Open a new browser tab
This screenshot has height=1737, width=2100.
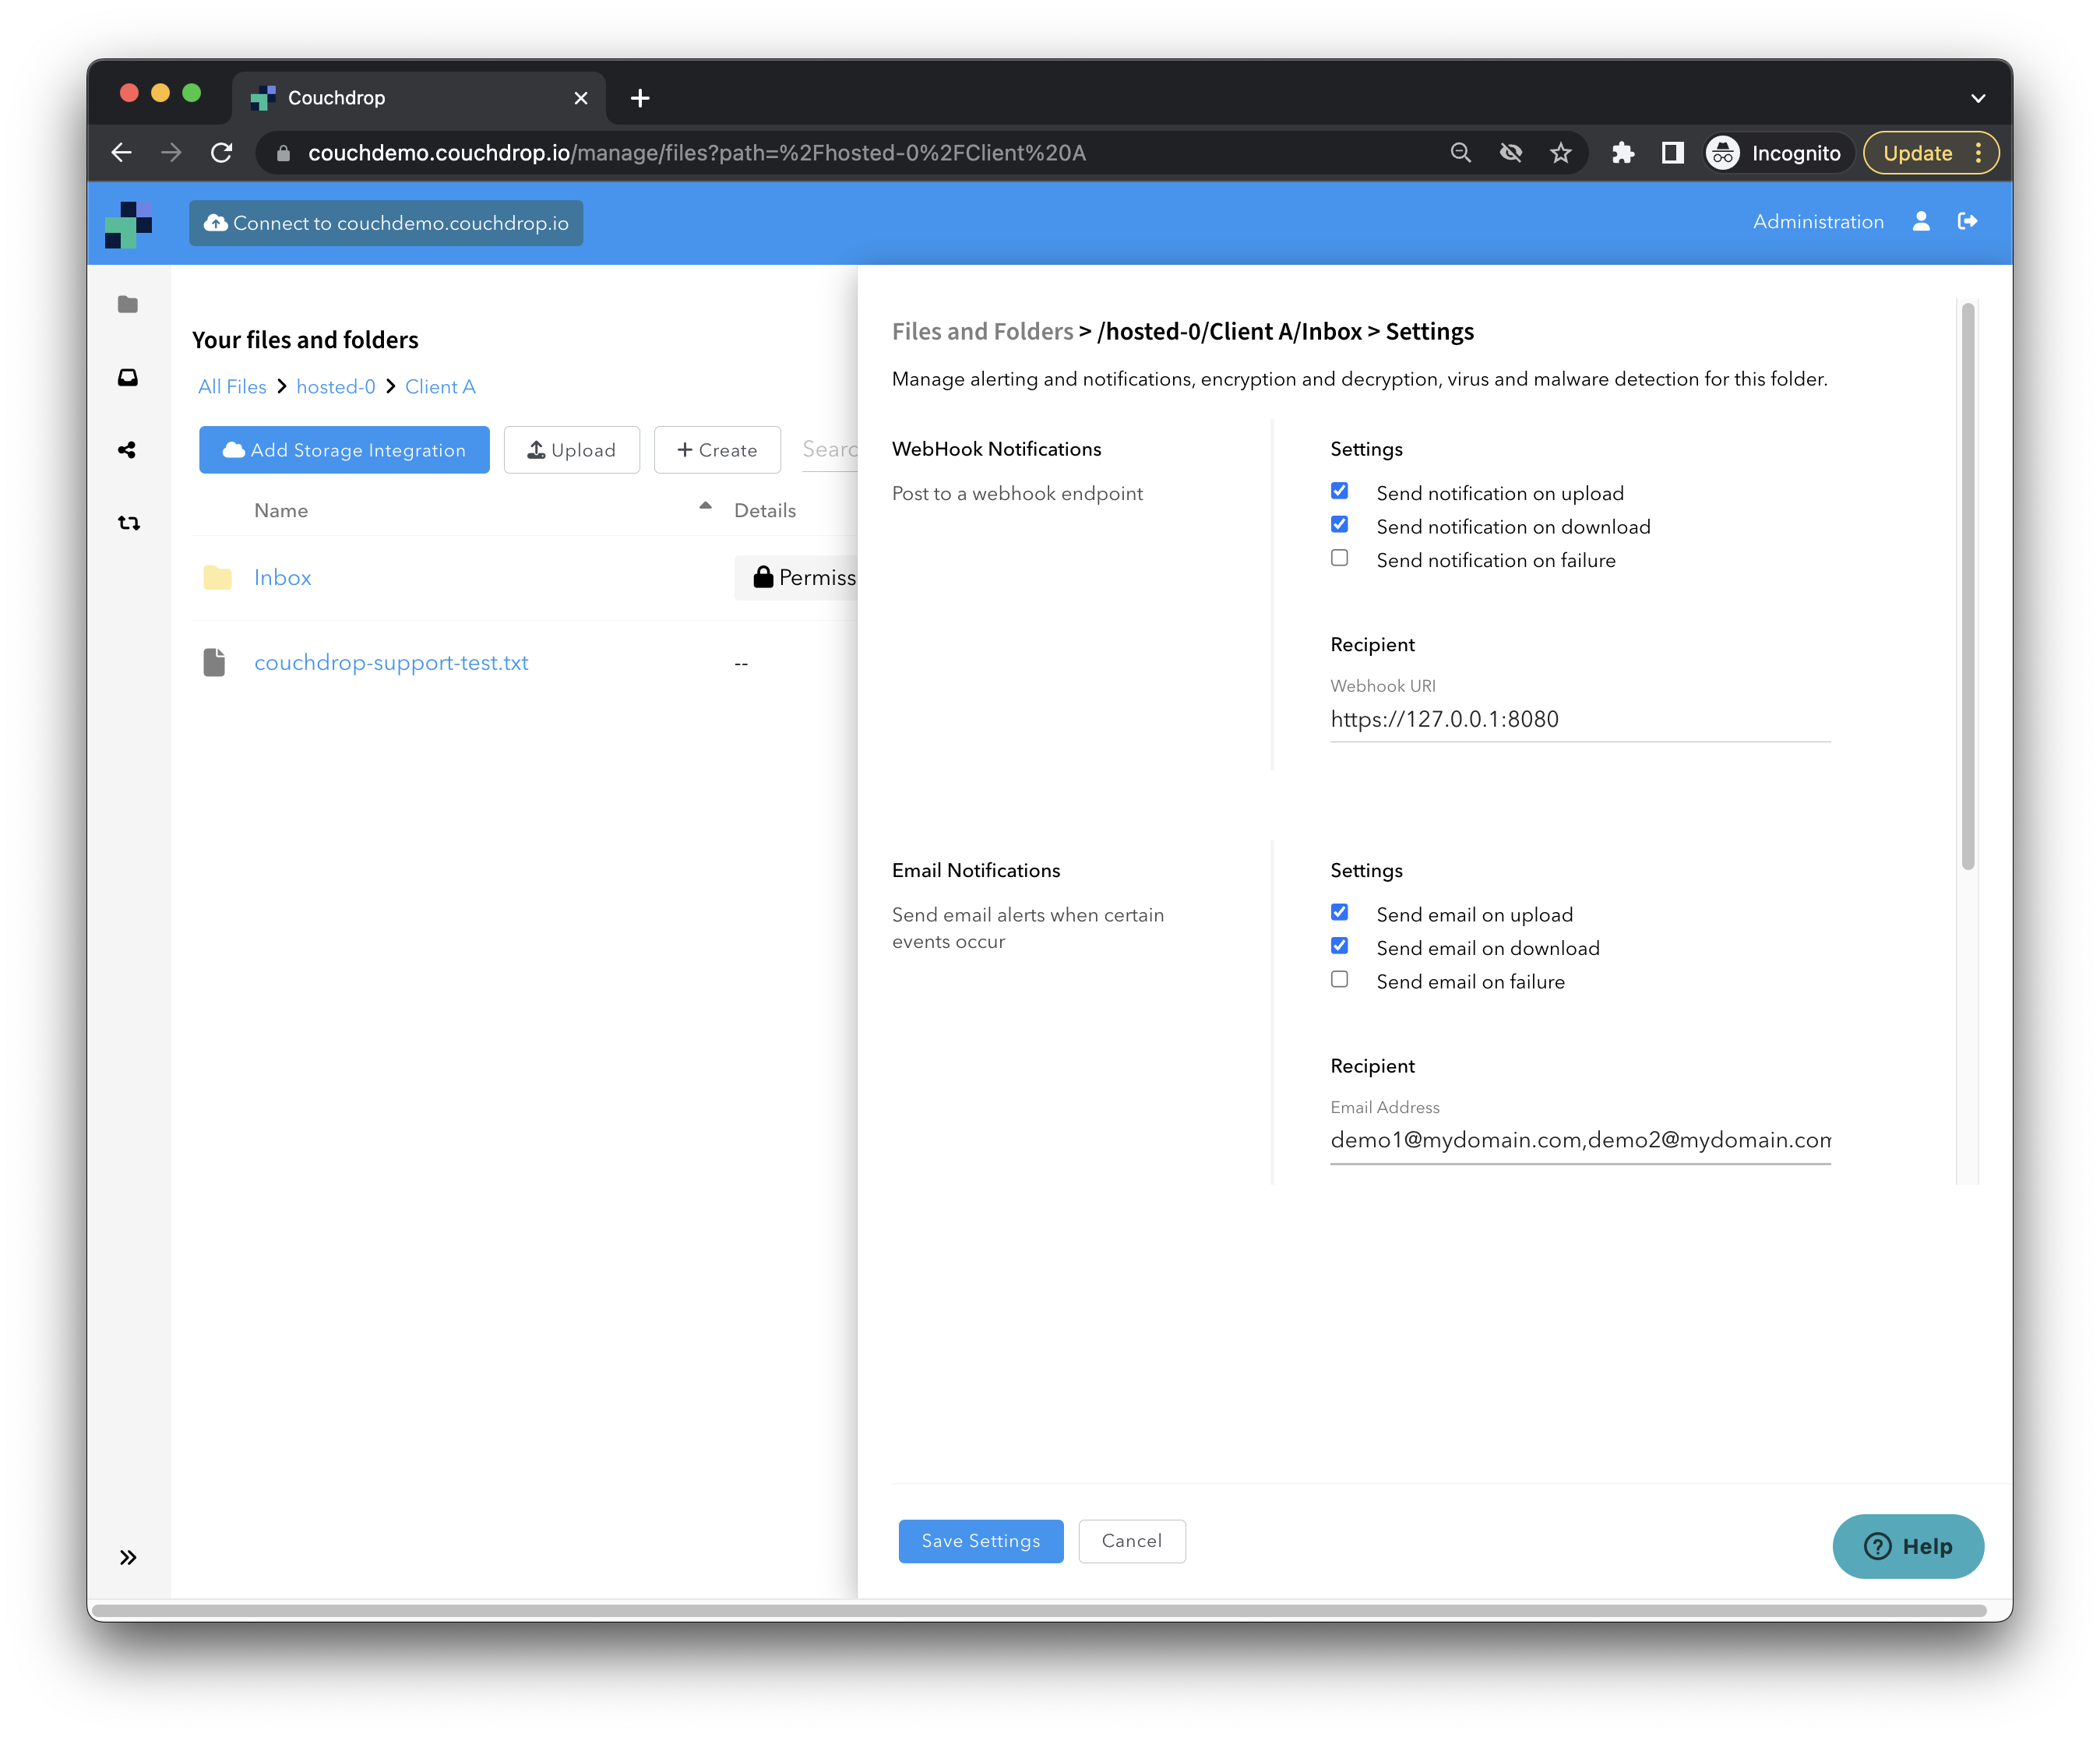click(x=640, y=98)
